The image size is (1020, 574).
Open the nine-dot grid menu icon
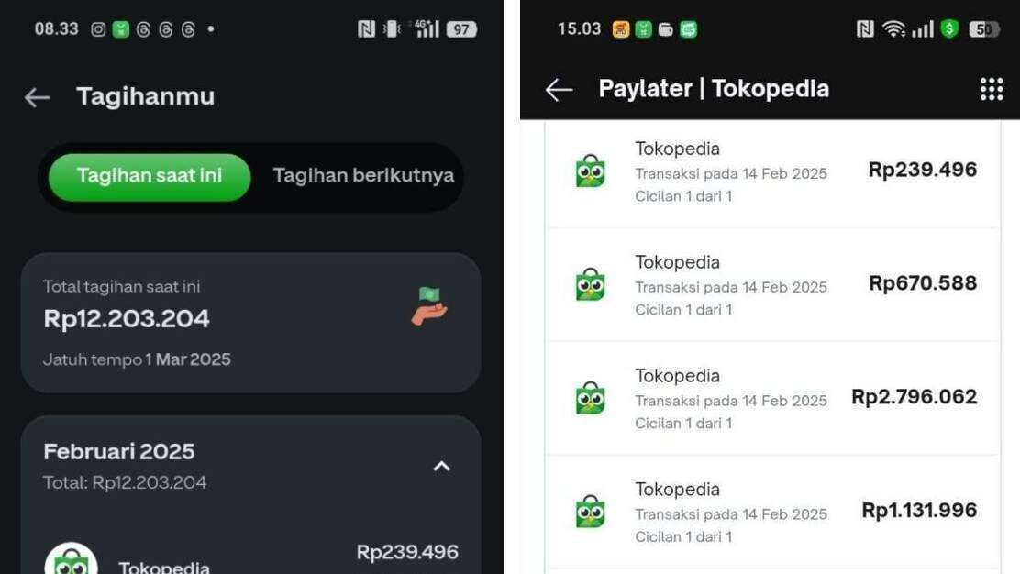pyautogui.click(x=992, y=89)
